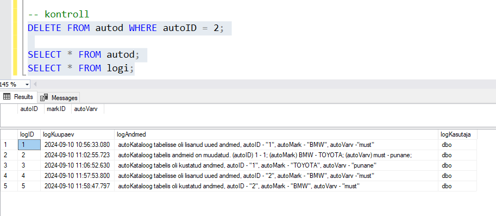Select the logAndmed cell about kustatud TOYOTA punane
This screenshot has width=496, height=216.
click(x=276, y=165)
